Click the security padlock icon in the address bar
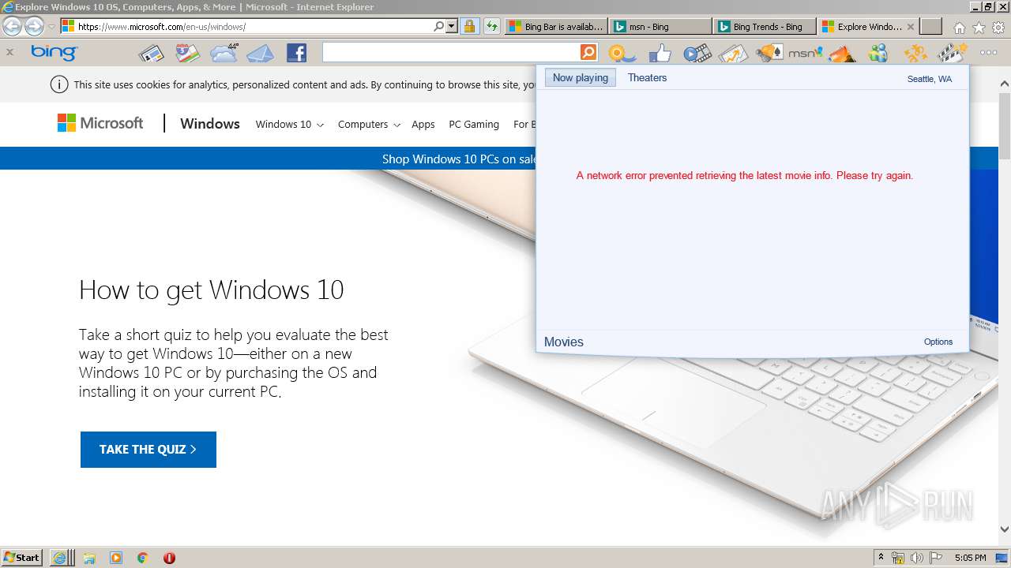This screenshot has width=1011, height=568. tap(469, 26)
